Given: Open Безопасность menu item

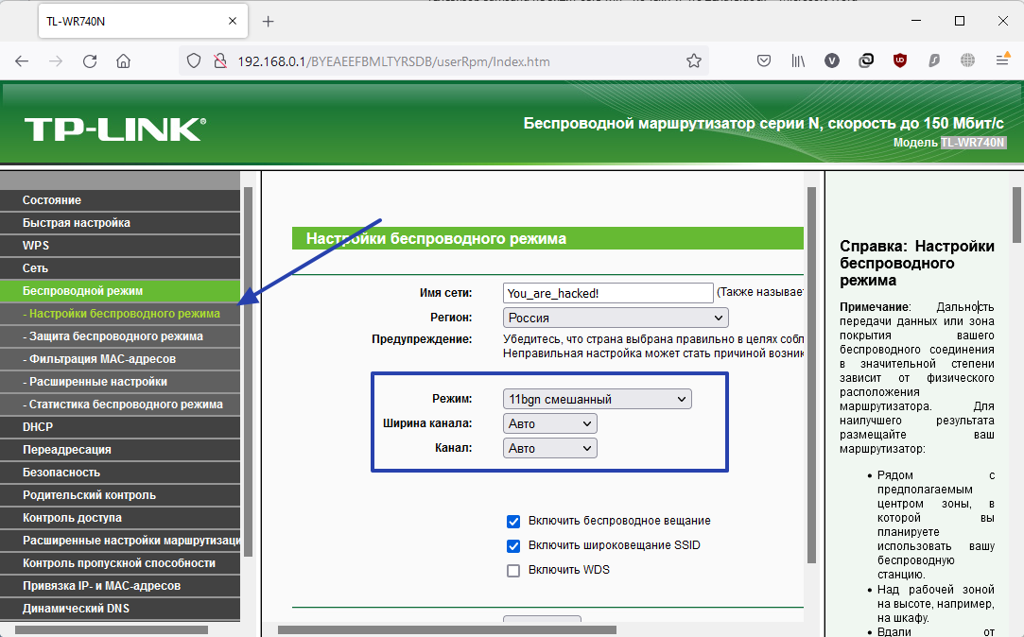Looking at the screenshot, I should pos(120,473).
